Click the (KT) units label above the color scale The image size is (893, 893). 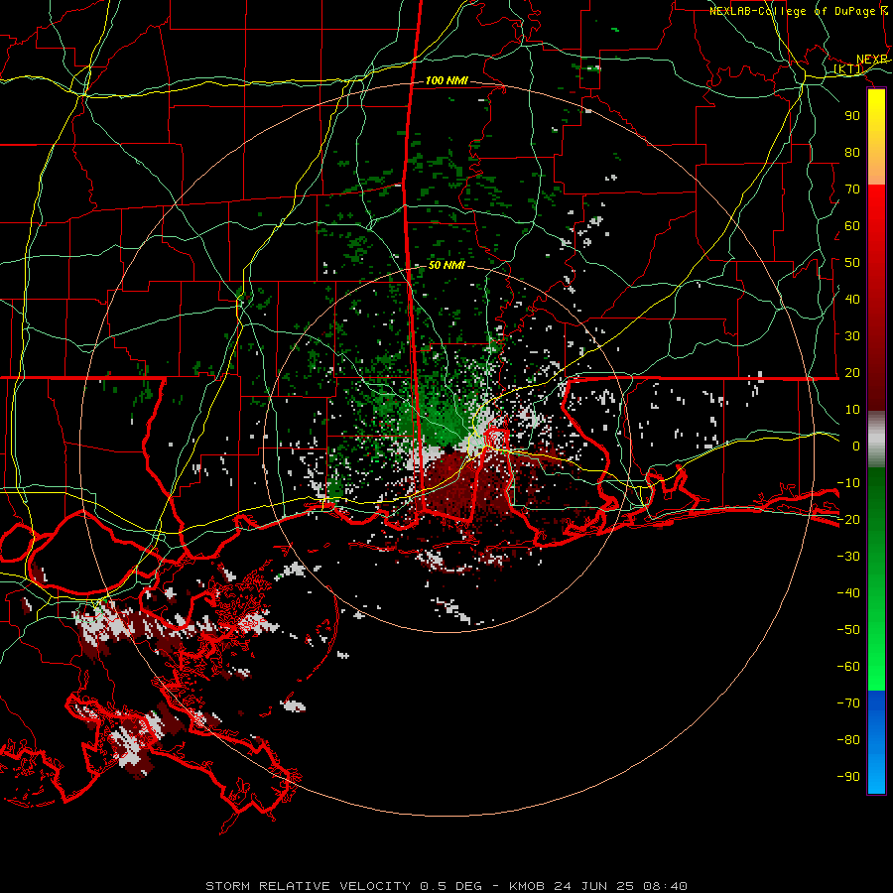[x=848, y=69]
